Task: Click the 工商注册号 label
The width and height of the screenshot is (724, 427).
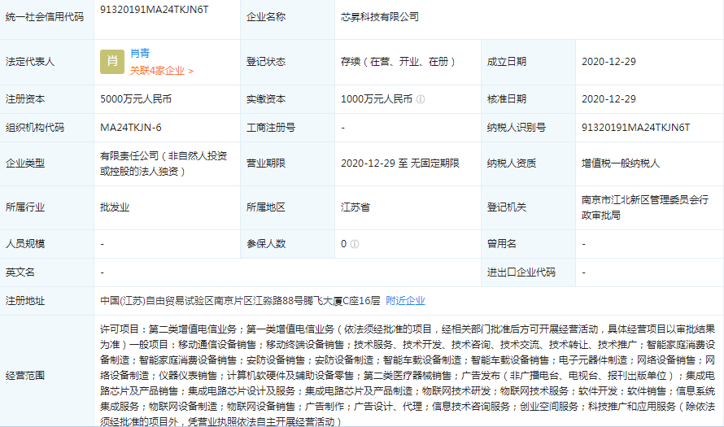Action: [271, 128]
